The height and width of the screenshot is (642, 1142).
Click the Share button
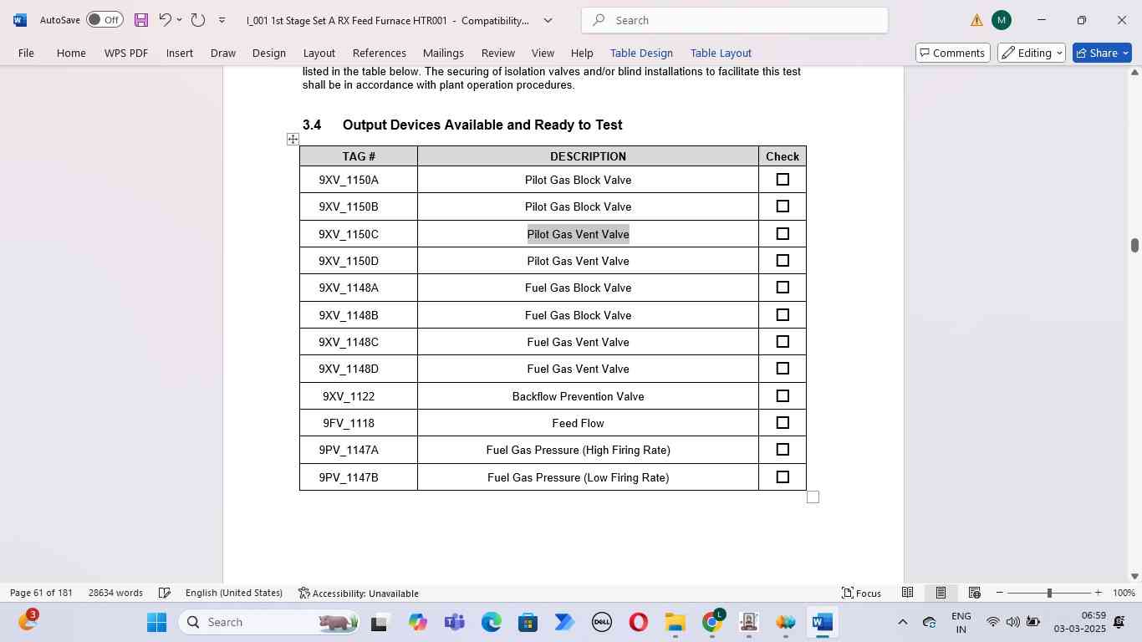(x=1102, y=53)
